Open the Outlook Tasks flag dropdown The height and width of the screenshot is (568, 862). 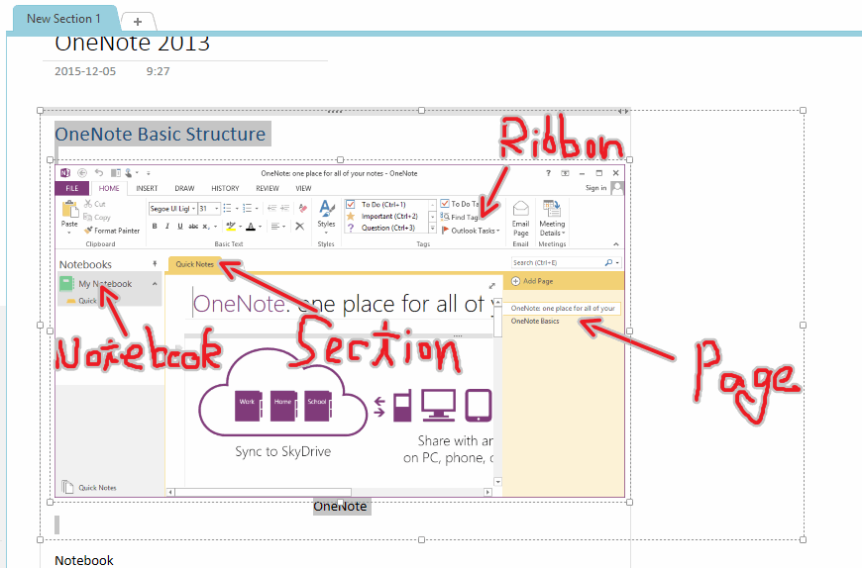coord(471,231)
